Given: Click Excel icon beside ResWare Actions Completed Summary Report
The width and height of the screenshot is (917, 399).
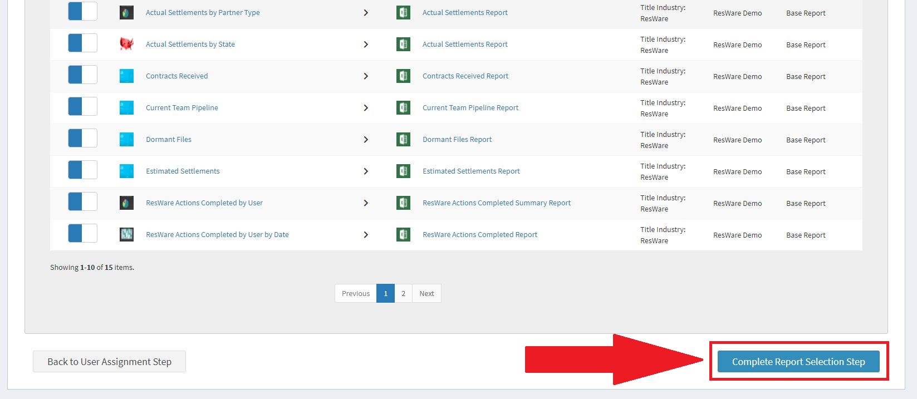Looking at the screenshot, I should click(403, 203).
